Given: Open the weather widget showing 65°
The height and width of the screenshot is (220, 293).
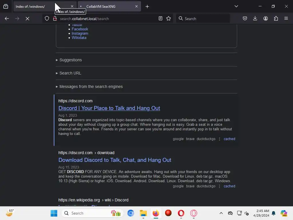Looking at the screenshot, I should [9, 213].
